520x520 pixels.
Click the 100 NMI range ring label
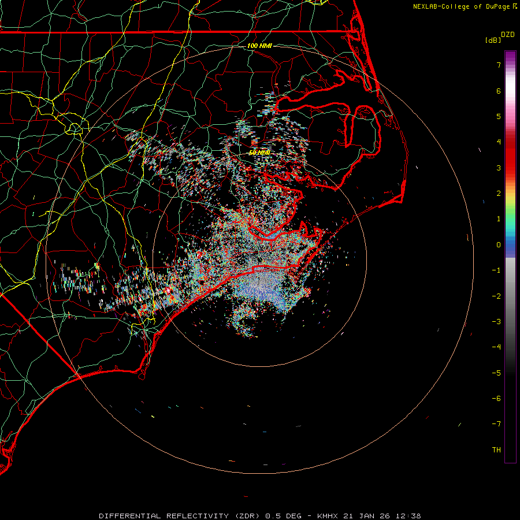(x=259, y=46)
